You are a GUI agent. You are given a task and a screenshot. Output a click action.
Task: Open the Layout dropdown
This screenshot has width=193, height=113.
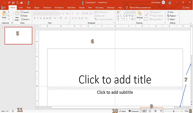click(x=25, y=12)
